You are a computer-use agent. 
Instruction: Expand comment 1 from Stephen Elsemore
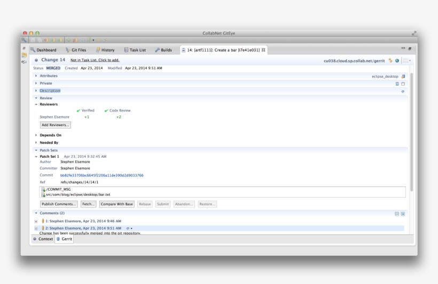pos(36,221)
